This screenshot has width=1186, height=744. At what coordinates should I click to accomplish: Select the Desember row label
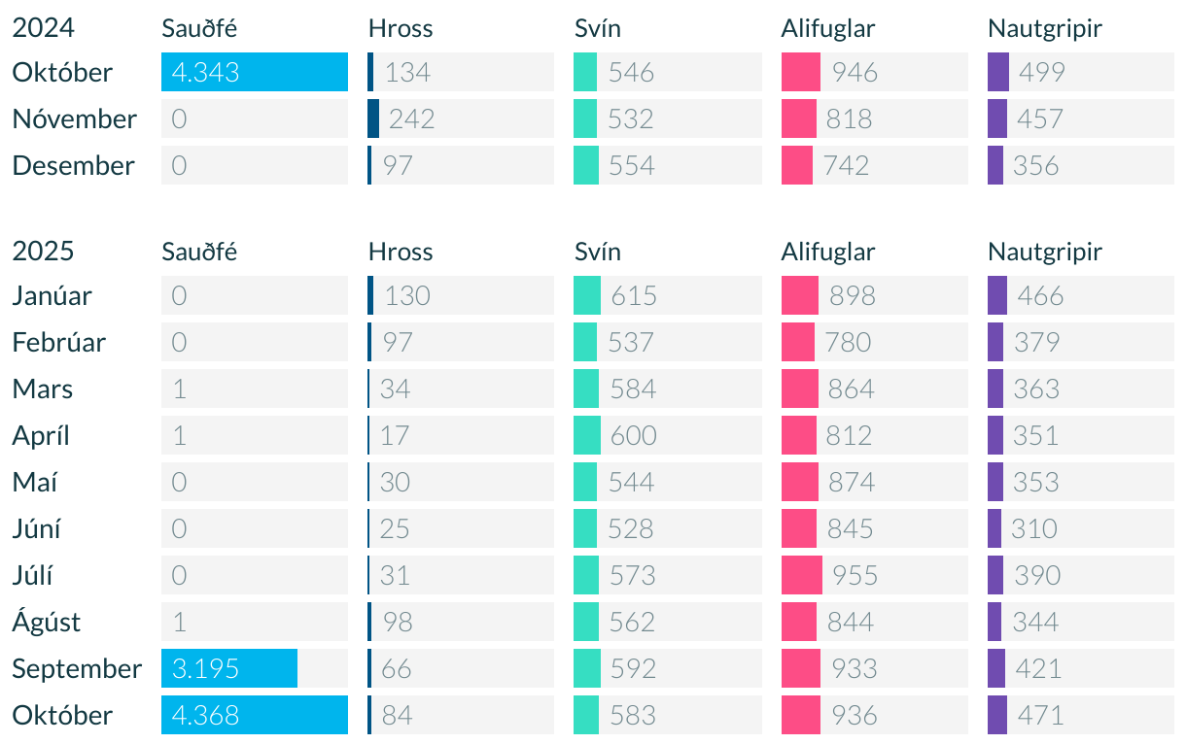pyautogui.click(x=73, y=165)
